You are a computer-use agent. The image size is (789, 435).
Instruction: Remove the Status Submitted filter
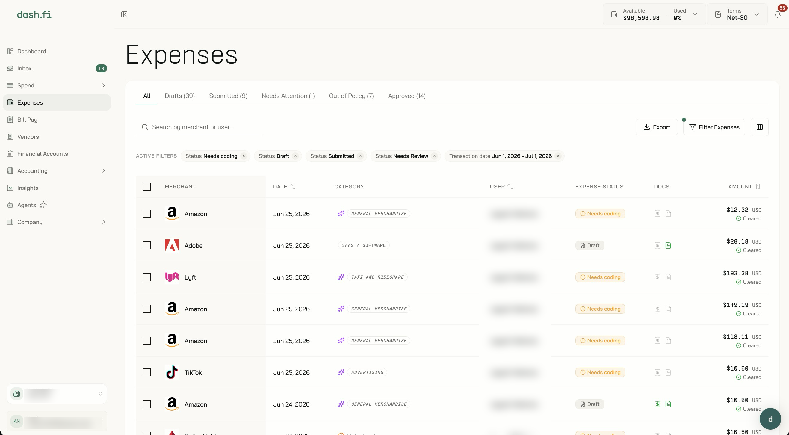pyautogui.click(x=360, y=156)
